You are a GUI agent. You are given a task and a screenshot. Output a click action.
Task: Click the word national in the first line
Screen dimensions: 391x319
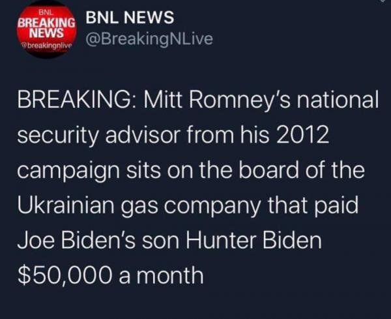point(338,99)
